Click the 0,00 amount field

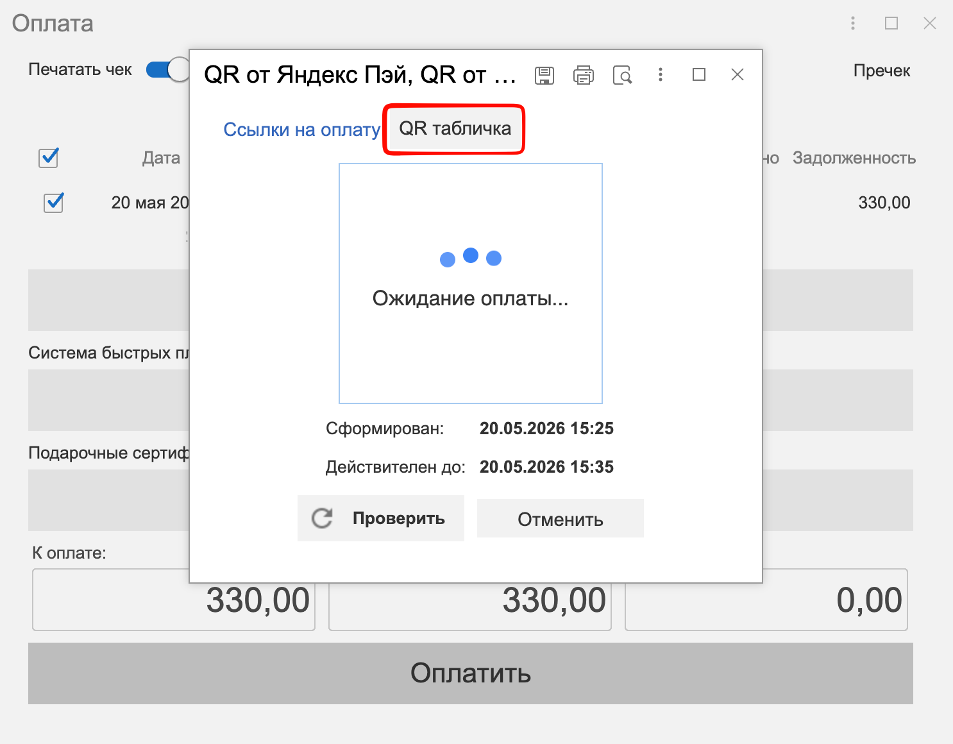(766, 600)
